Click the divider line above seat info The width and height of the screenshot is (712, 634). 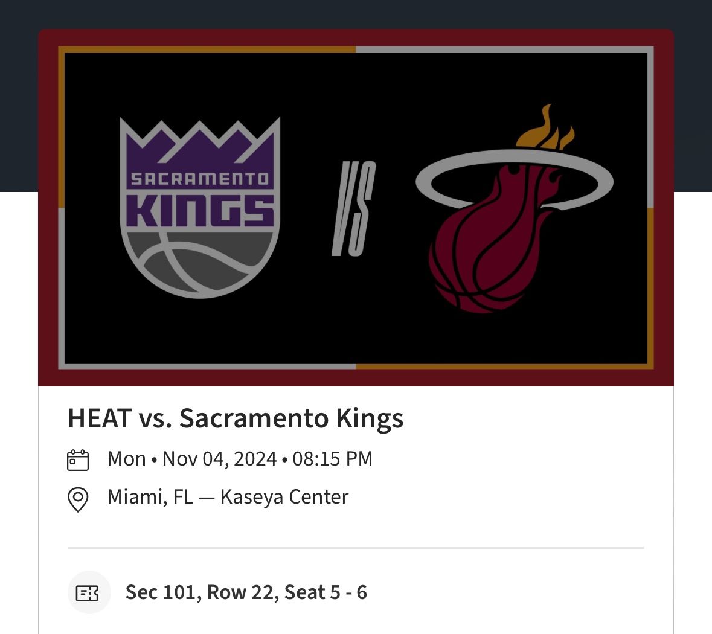click(x=356, y=548)
